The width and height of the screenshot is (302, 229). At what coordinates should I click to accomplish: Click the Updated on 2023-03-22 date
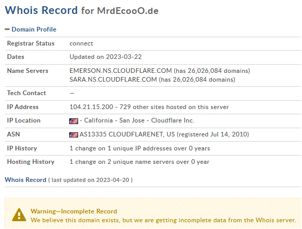pyautogui.click(x=105, y=57)
